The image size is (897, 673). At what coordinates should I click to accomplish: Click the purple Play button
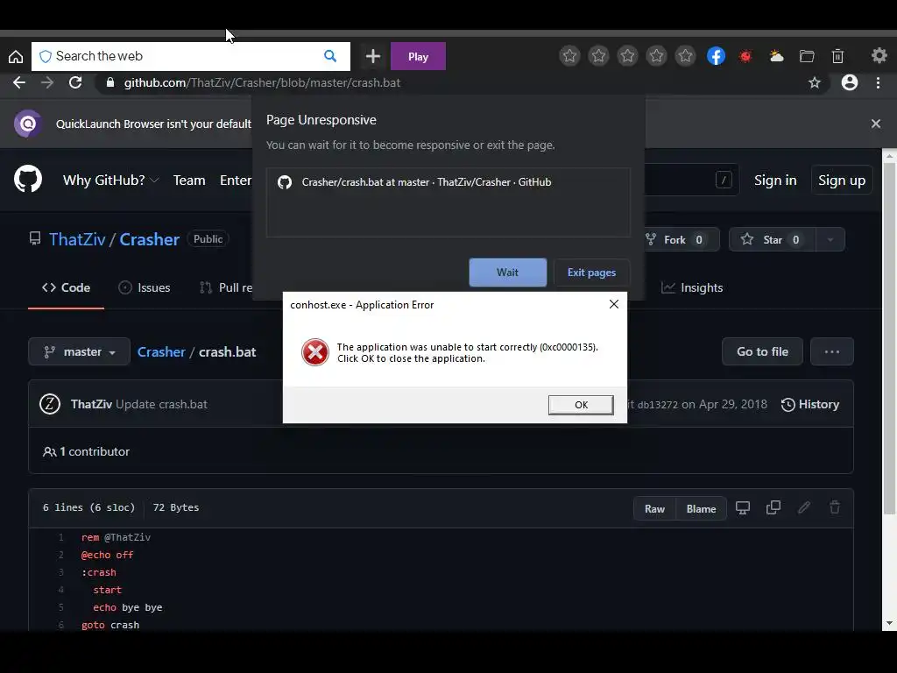[x=418, y=56]
